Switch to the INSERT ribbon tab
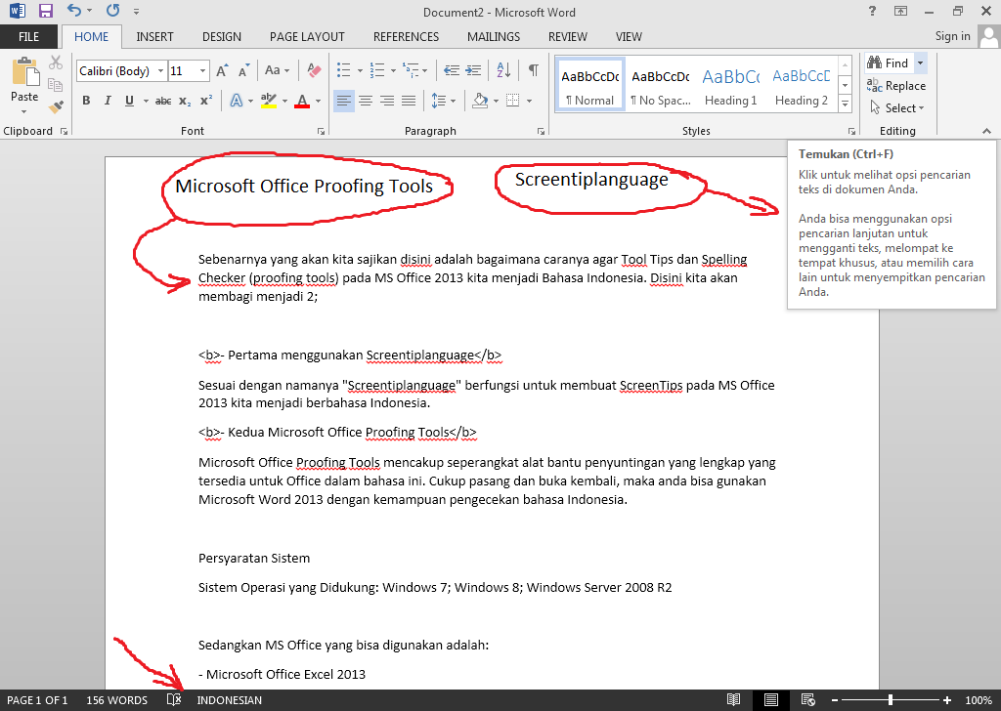Viewport: 1001px width, 711px height. point(154,36)
